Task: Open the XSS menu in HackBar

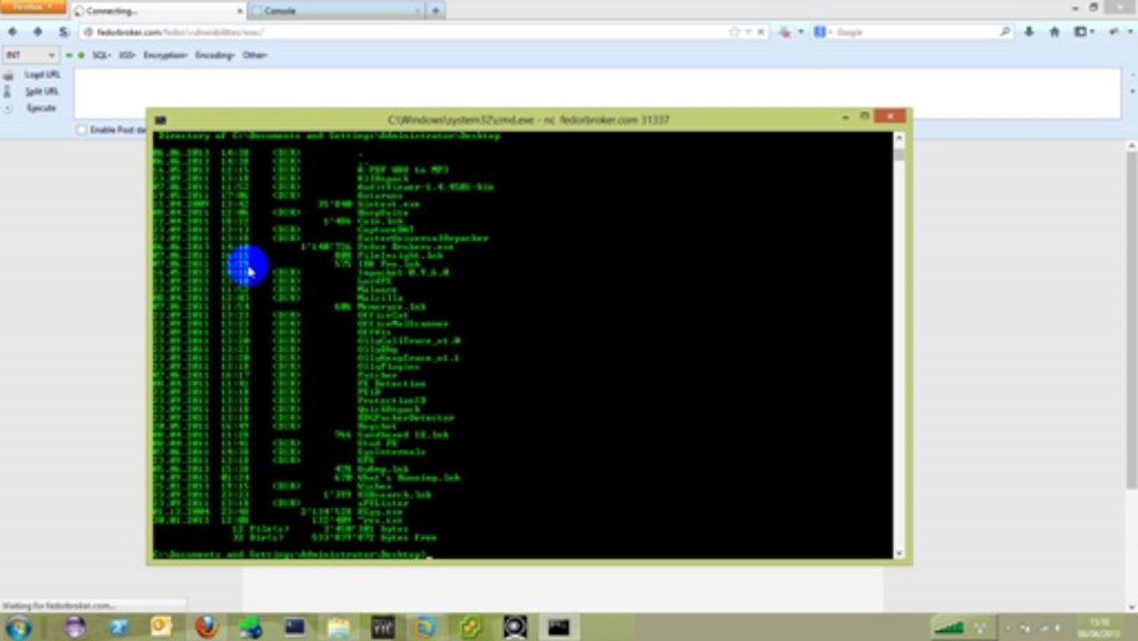Action: (127, 55)
